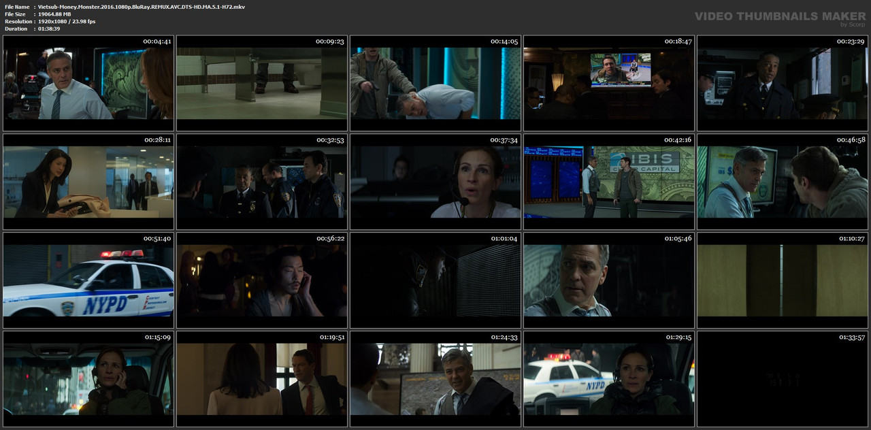
Task: Open the thumbnail stamped 00:32:53
Action: coord(262,182)
